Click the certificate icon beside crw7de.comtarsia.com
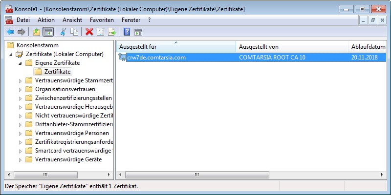This screenshot has height=195, width=391. 122,57
